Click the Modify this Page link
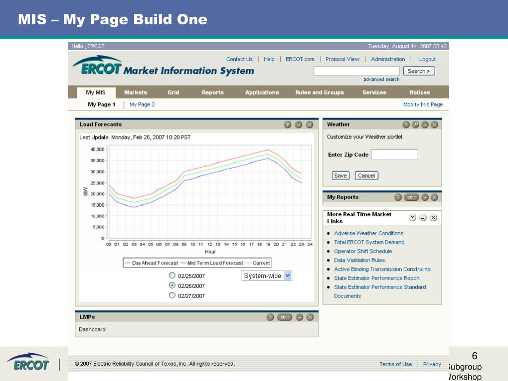The image size is (508, 381). [x=423, y=104]
